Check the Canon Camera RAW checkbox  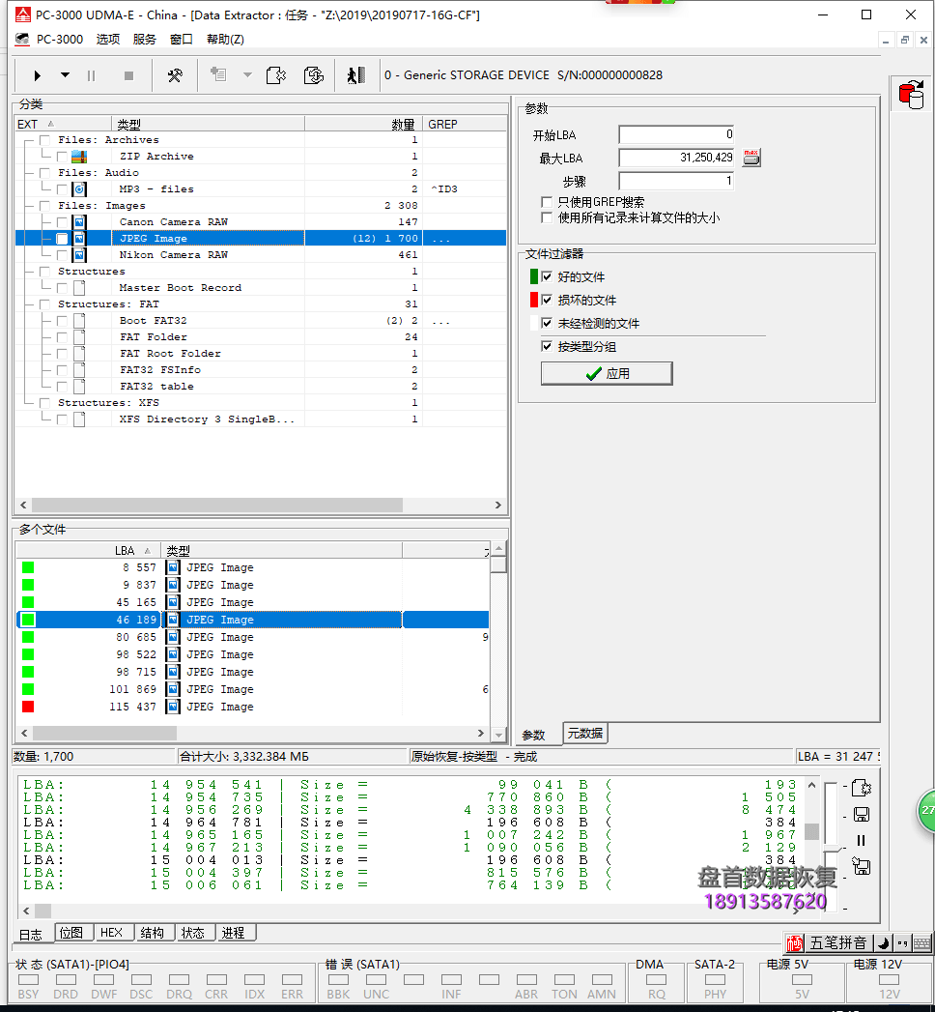click(x=62, y=222)
